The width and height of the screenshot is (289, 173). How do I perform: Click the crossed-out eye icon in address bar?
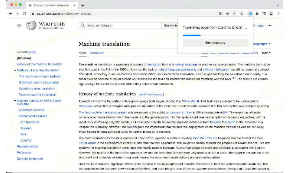[228, 14]
